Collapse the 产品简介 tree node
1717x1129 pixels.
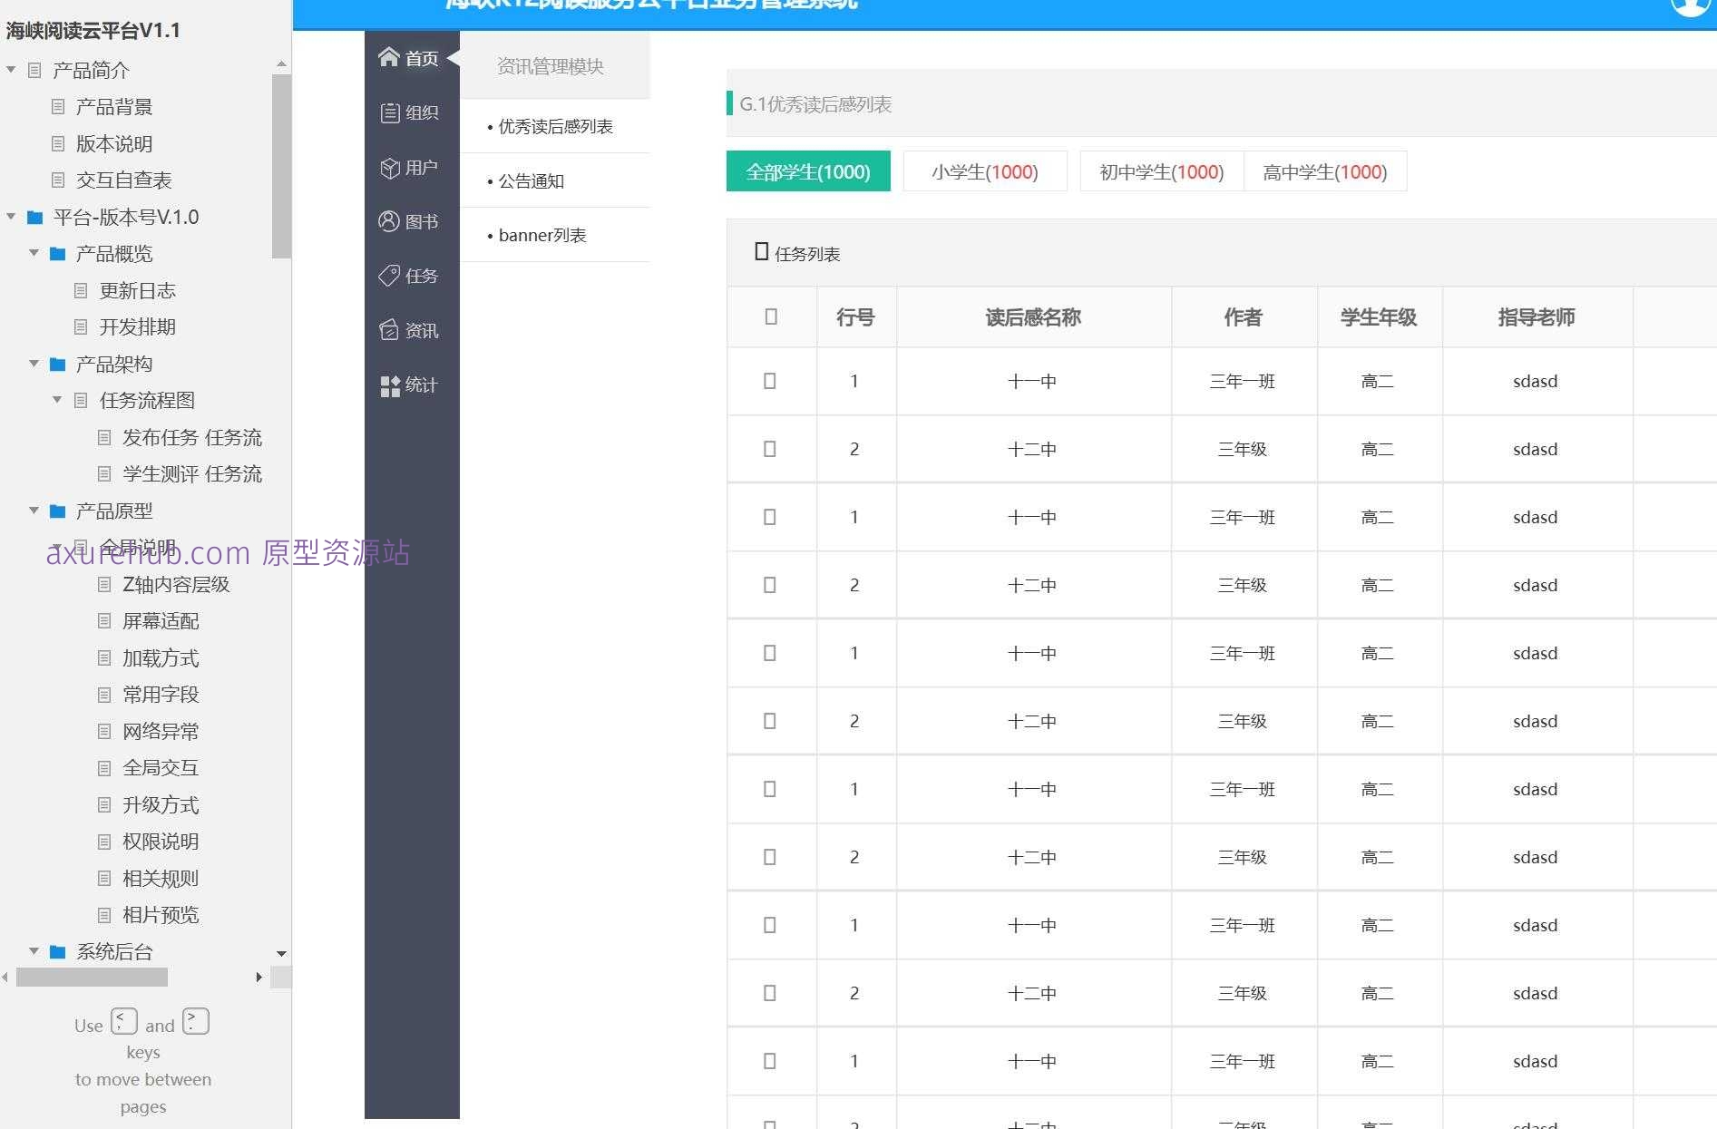(x=10, y=69)
